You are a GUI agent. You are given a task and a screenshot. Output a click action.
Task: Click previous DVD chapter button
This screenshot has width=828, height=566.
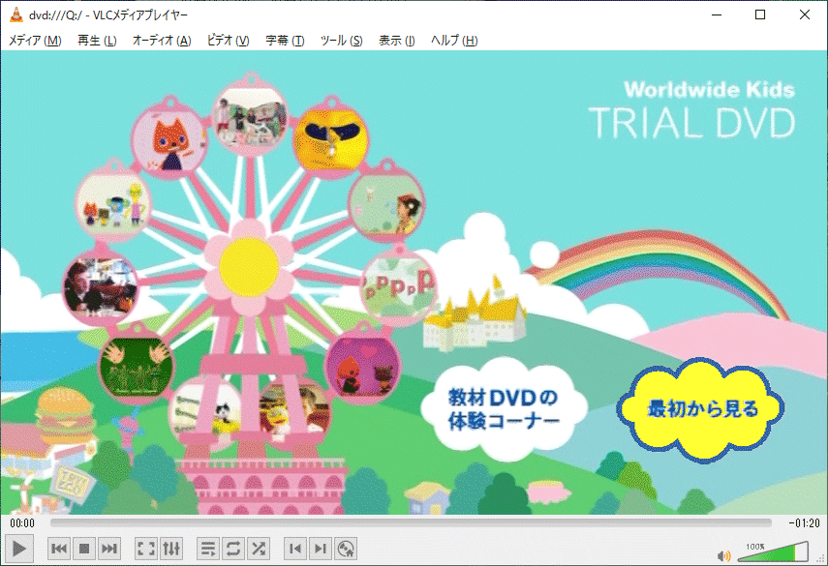[x=295, y=549]
